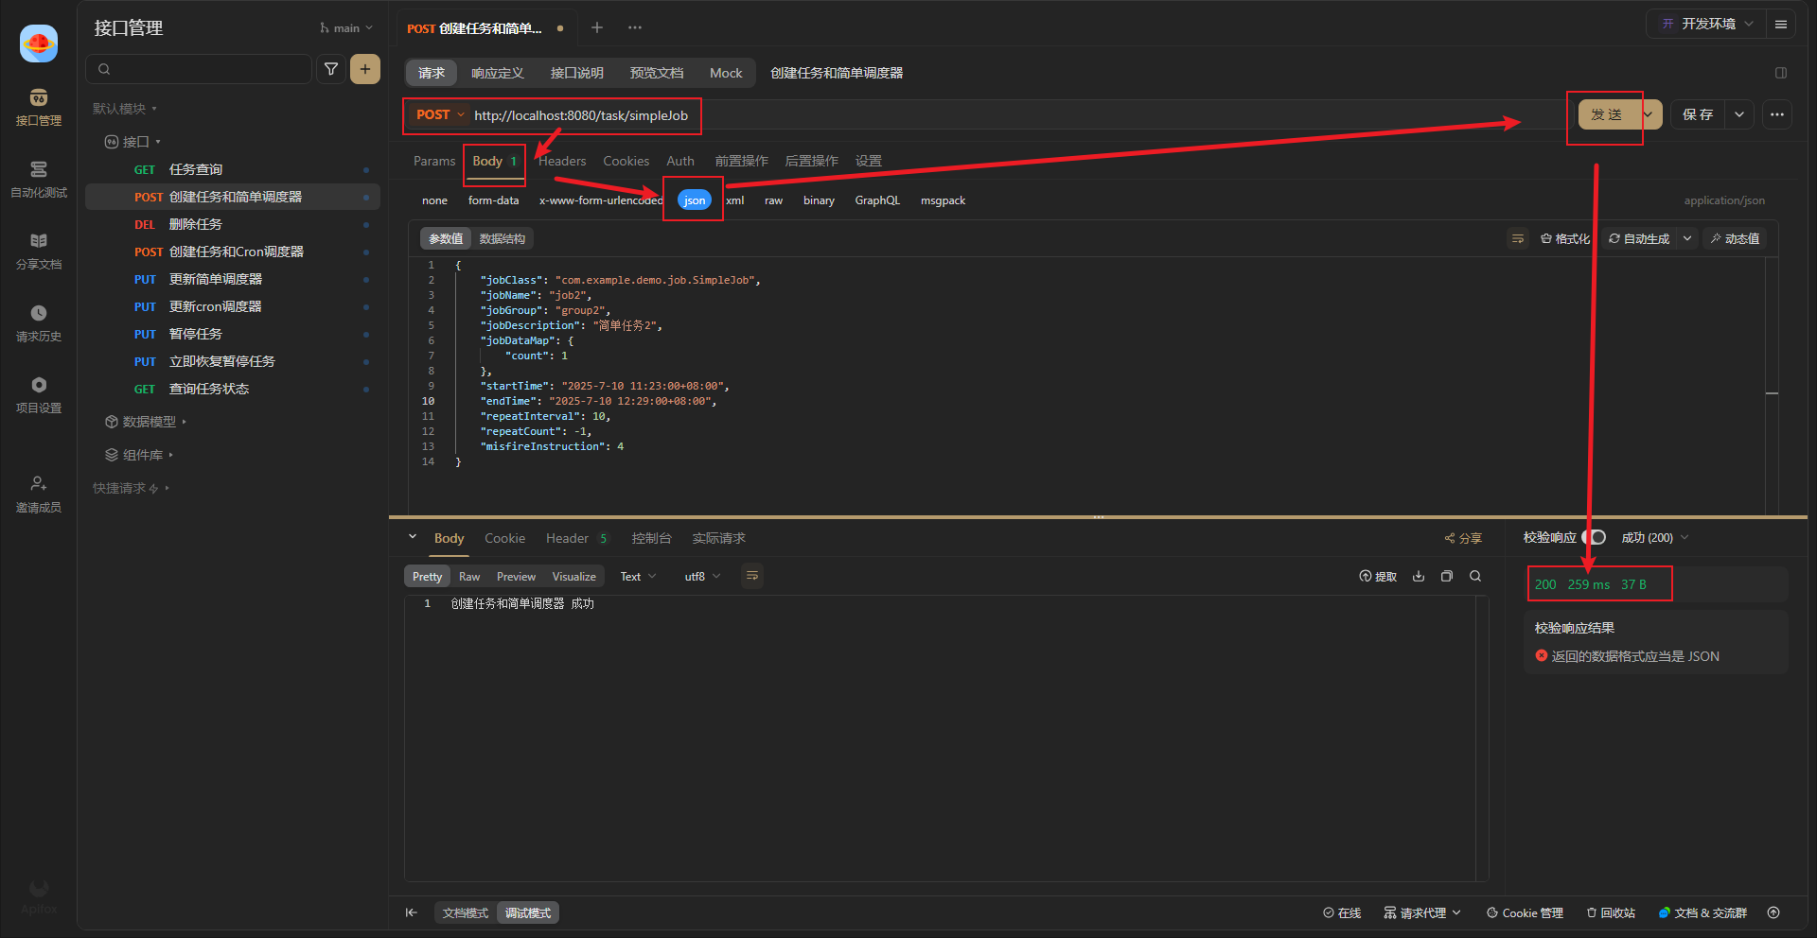
Task: Open the hamburger menu at top right
Action: click(1781, 25)
